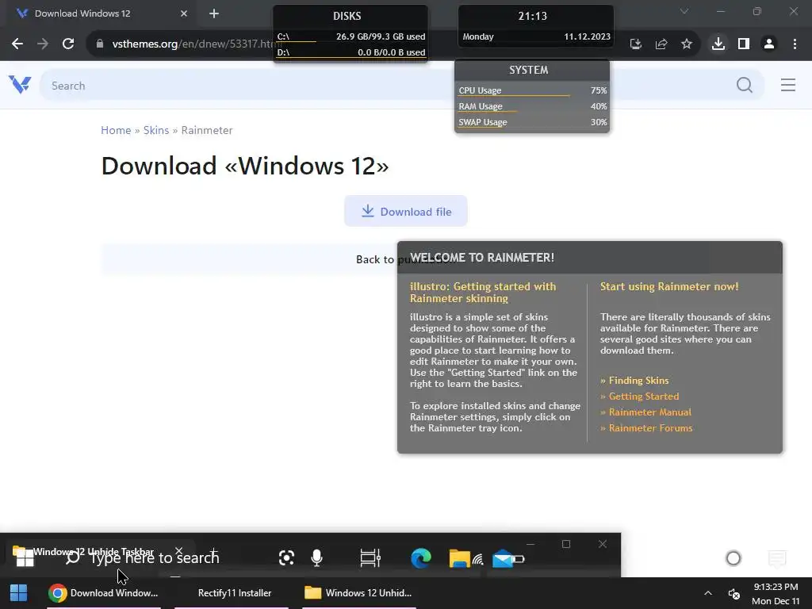Click the screenshot capture icon in taskbar
Viewport: 812px width, 609px height.
click(286, 557)
